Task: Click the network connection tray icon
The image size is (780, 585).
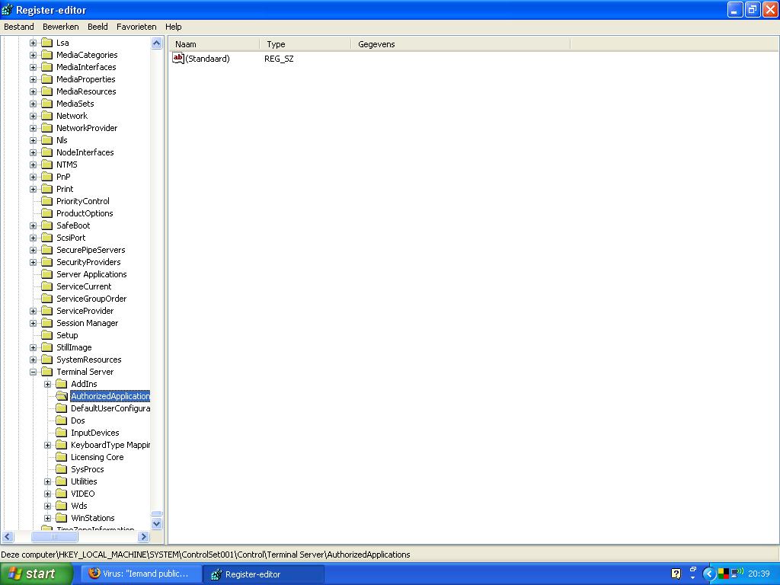Action: pos(737,574)
